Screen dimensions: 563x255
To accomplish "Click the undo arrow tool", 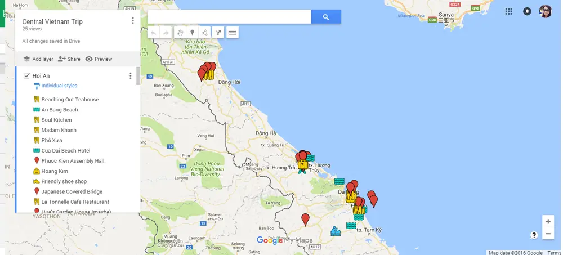I will tap(153, 33).
